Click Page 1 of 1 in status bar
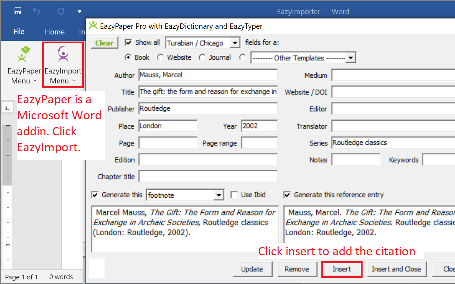The height and width of the screenshot is (284, 455). coord(21,277)
